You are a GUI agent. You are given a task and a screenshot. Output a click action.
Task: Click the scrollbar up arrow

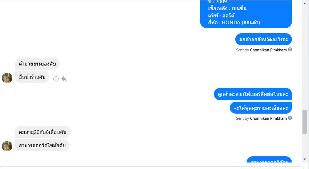305,4
